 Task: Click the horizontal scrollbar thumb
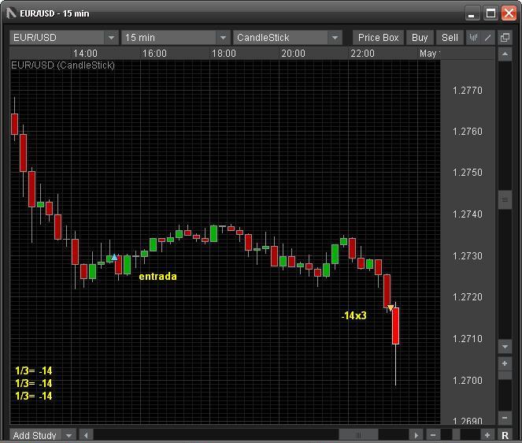click(358, 435)
